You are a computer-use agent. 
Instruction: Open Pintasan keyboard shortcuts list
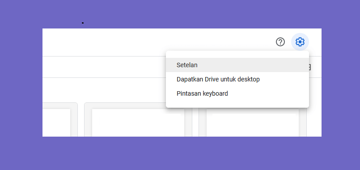[x=237, y=93]
